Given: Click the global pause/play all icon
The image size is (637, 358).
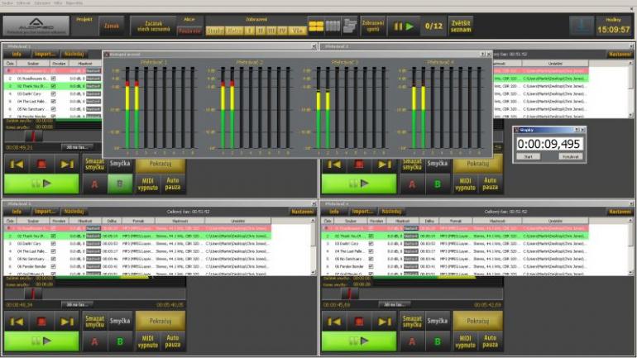Looking at the screenshot, I should click(404, 26).
